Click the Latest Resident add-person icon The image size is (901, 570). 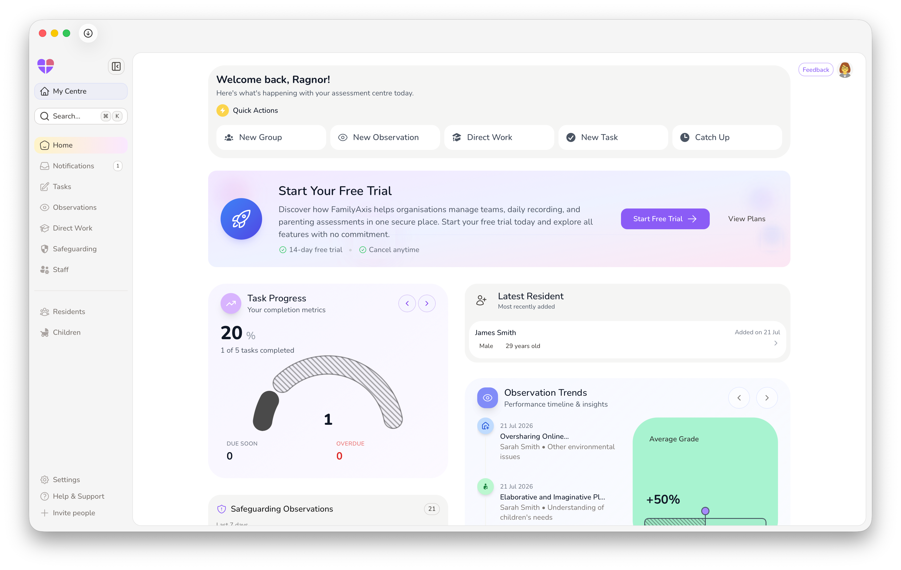(x=481, y=300)
